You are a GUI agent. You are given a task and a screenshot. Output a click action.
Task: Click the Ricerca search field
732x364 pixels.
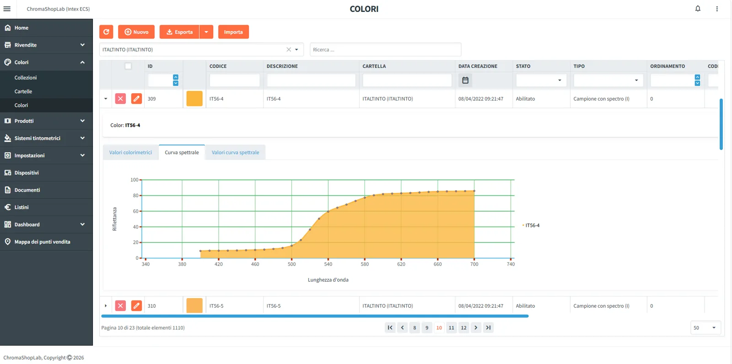(385, 49)
